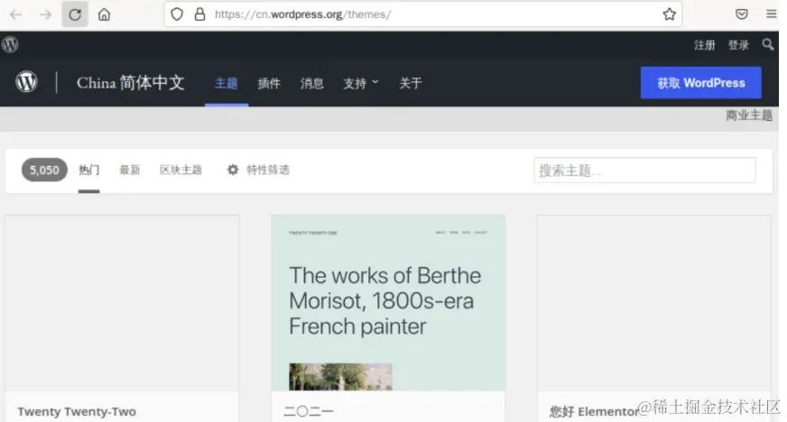Click the 5,050 theme count badge
This screenshot has height=422, width=787.
pos(44,170)
